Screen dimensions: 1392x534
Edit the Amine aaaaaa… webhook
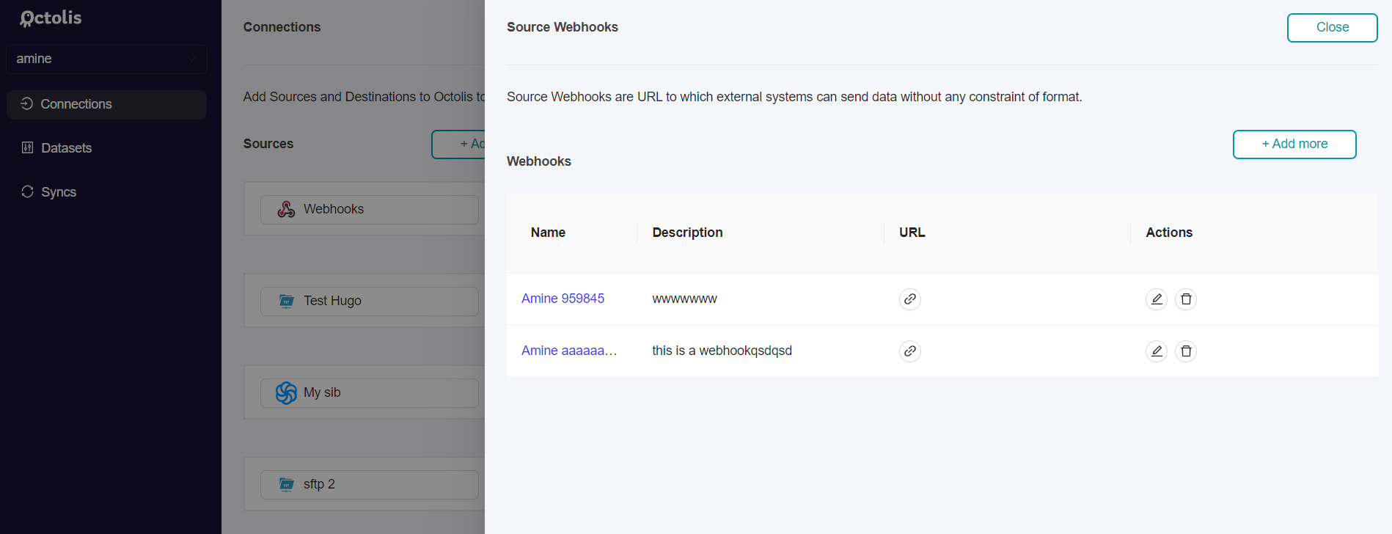tap(1156, 351)
